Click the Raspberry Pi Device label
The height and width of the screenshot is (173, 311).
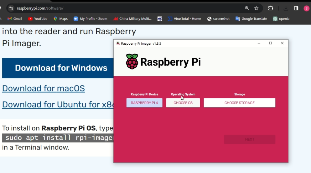pyautogui.click(x=144, y=94)
